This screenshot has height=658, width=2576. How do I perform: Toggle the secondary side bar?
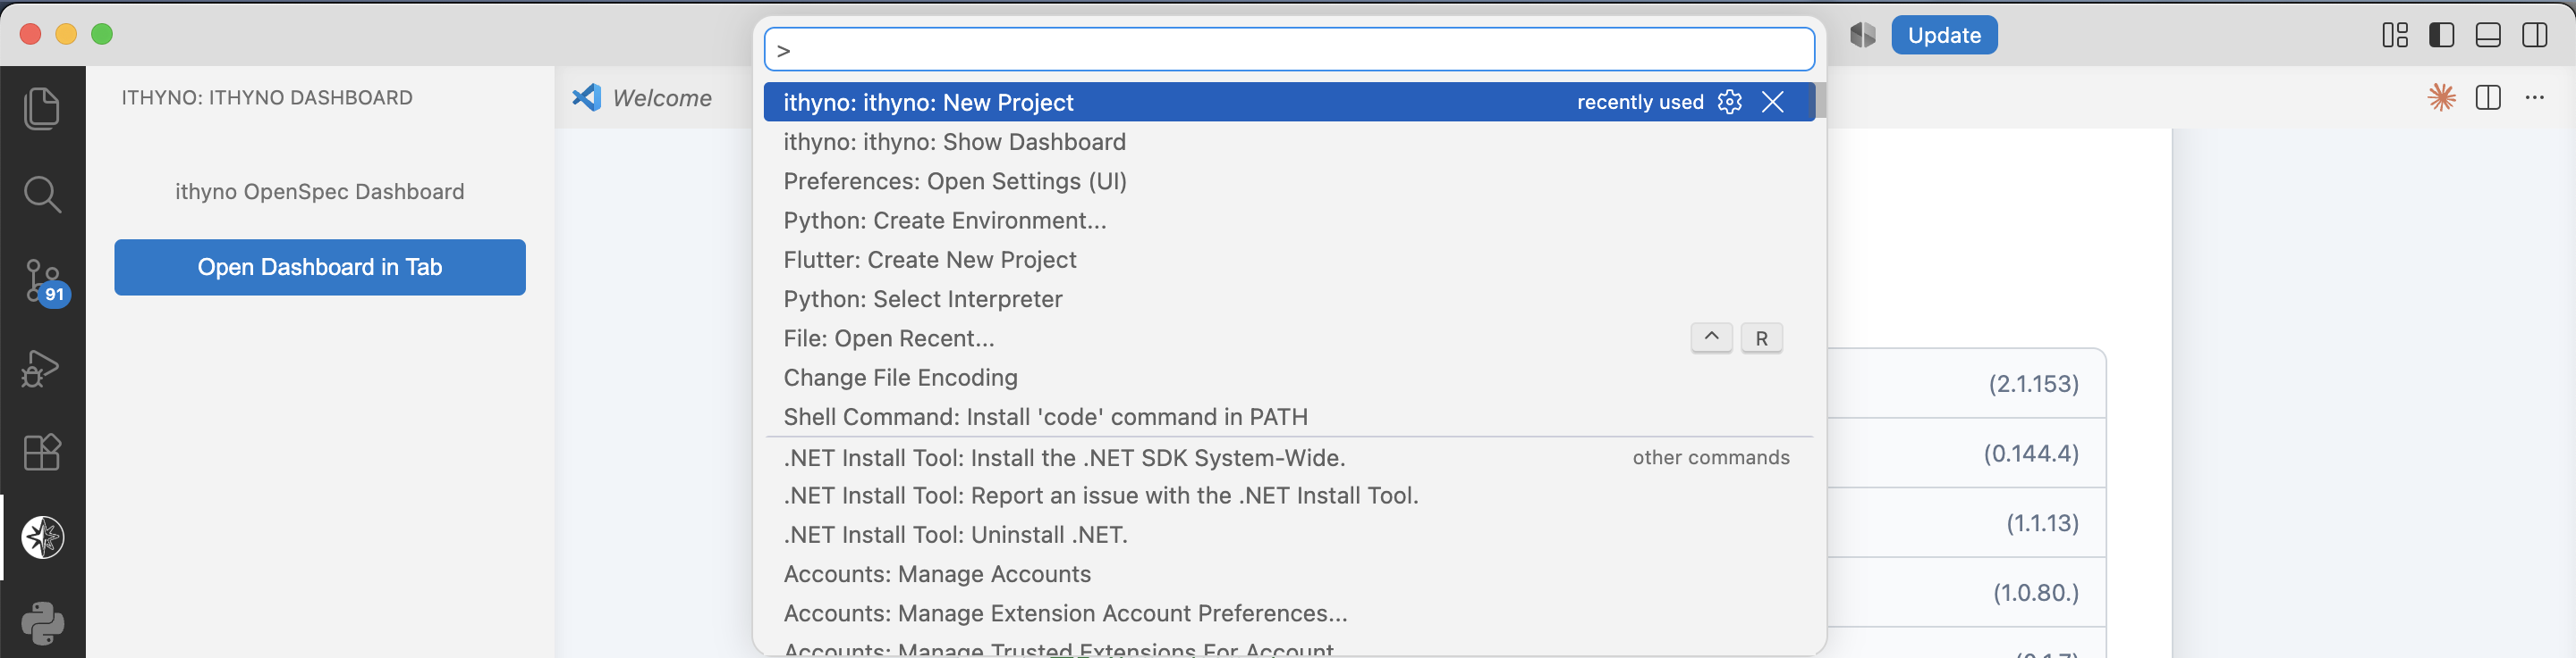[x=2535, y=35]
